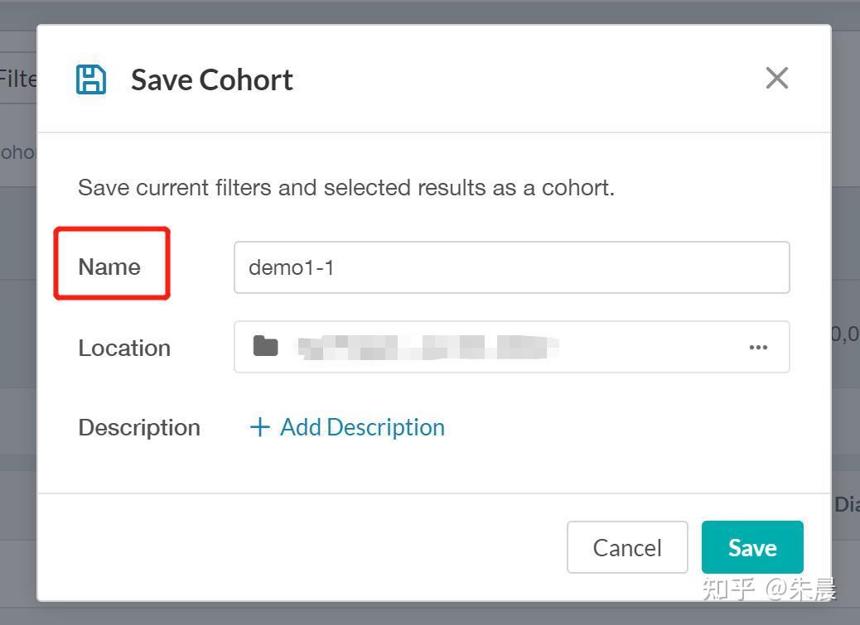
Task: Click the 'Save current filters' instruction text
Action: coord(346,188)
